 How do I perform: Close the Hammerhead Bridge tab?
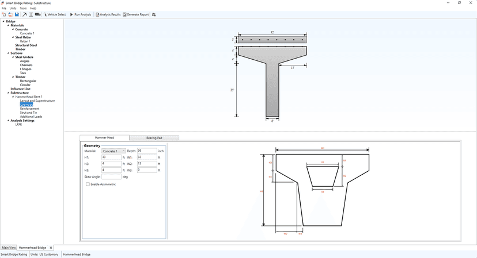tap(51, 248)
